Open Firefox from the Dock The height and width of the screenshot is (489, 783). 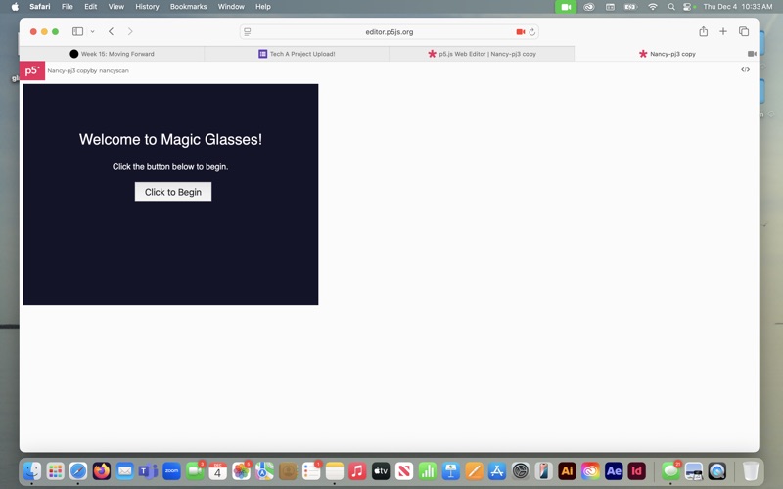[102, 470]
